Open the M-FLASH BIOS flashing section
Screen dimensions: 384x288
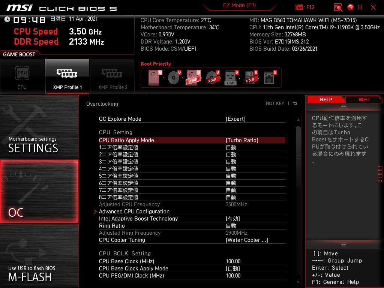39,256
